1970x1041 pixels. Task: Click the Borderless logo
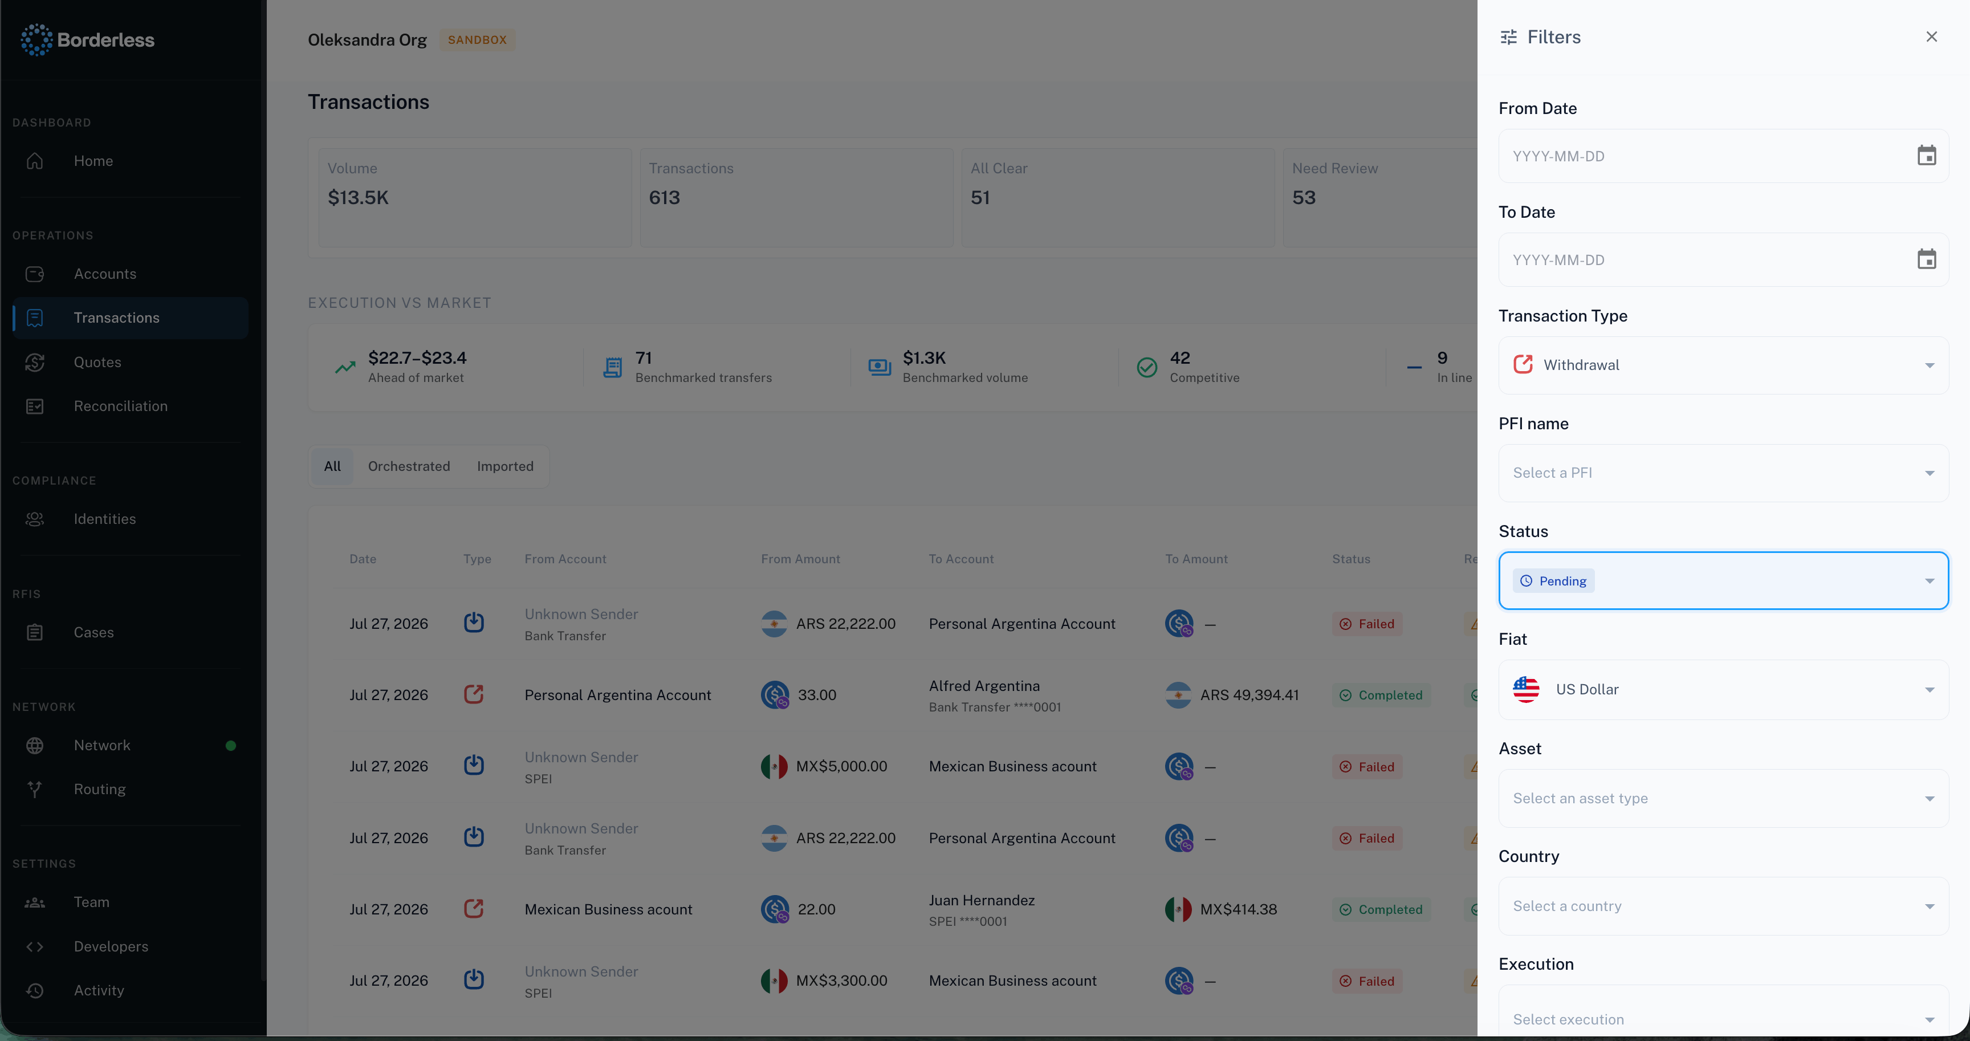pyautogui.click(x=87, y=40)
